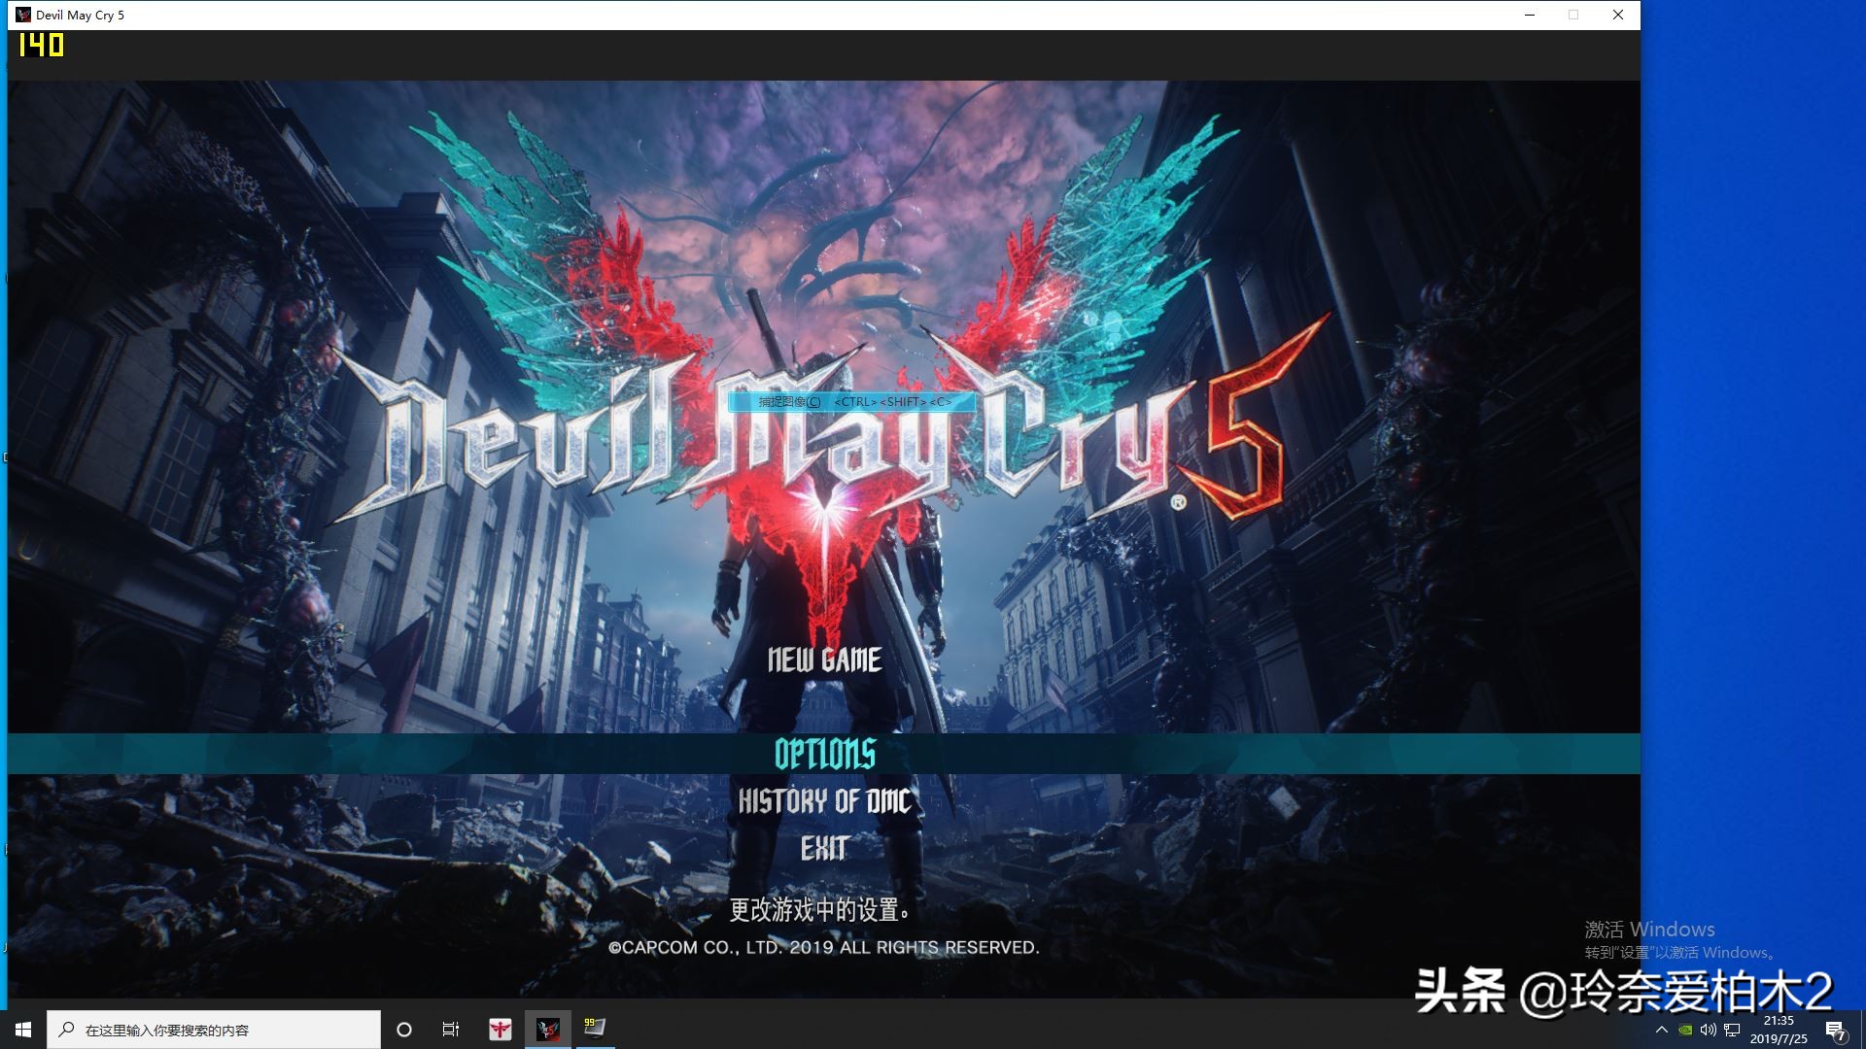
Task: Select NEW GAME from the main menu
Action: tap(824, 660)
